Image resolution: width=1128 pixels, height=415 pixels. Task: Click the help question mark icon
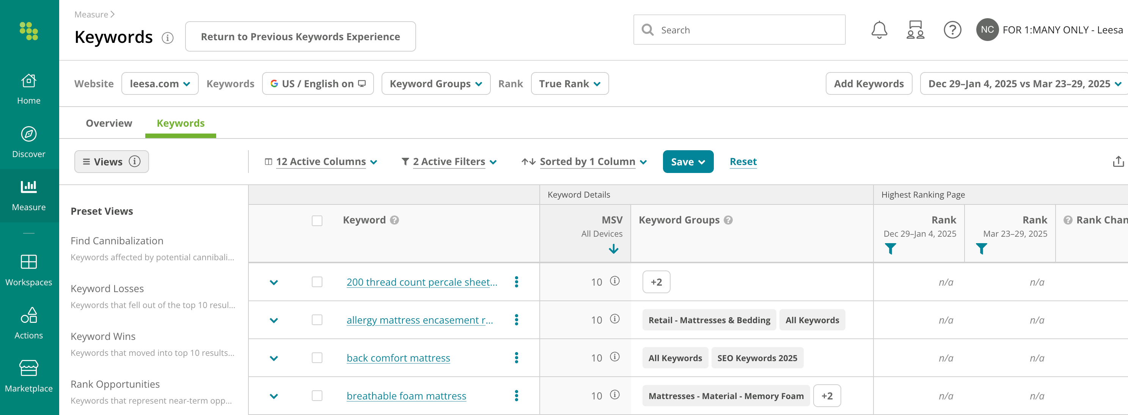point(952,30)
